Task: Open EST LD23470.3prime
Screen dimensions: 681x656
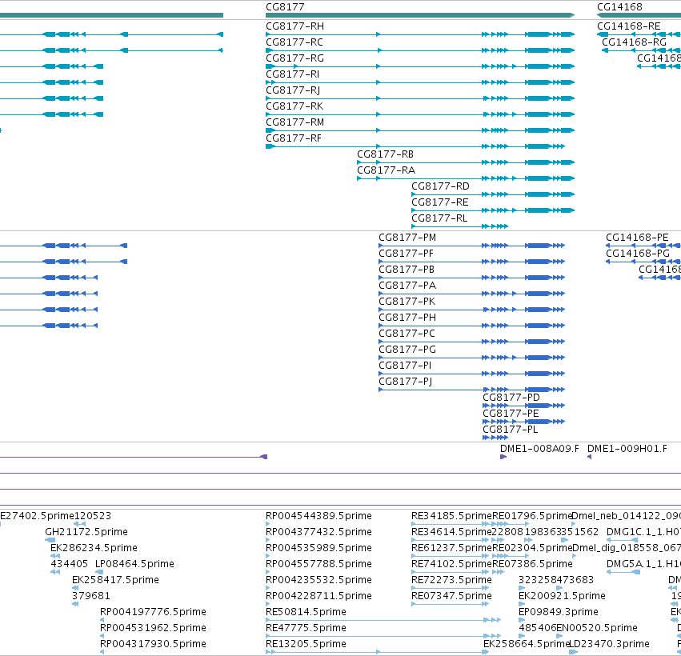Action: click(609, 644)
